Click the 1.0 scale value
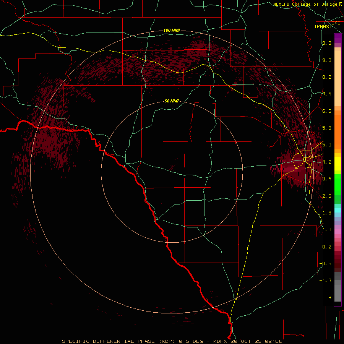Screen dimensions: 344x344 pyautogui.click(x=327, y=229)
